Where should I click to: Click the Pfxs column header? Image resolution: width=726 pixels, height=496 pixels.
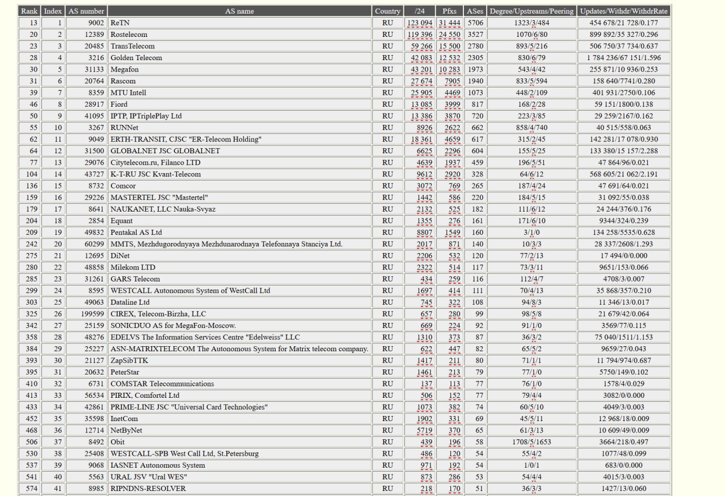point(449,11)
